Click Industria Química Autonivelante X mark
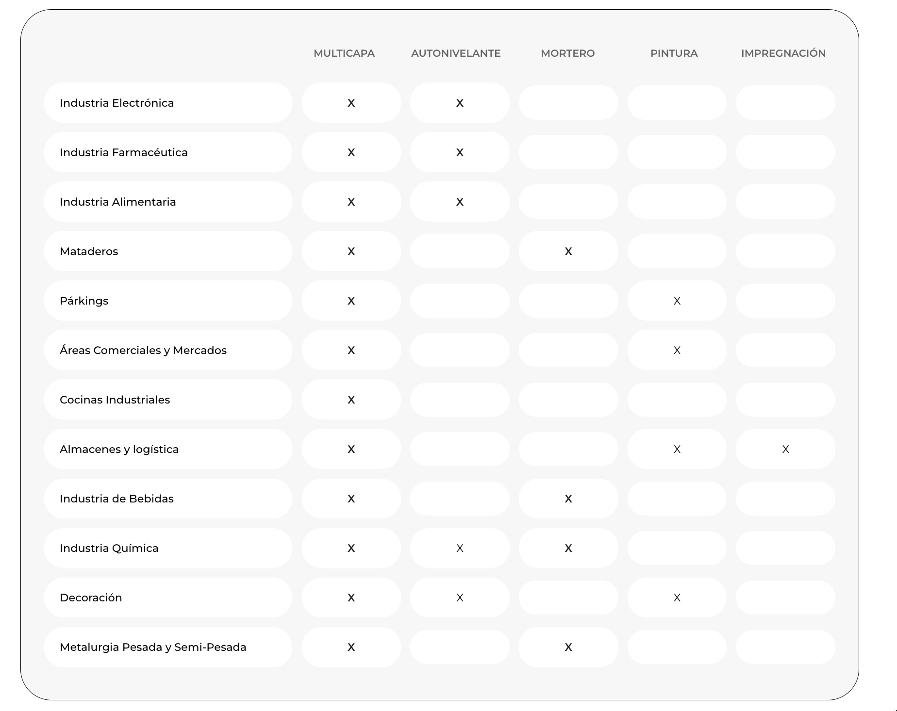Image resolution: width=897 pixels, height=711 pixels. (x=460, y=548)
